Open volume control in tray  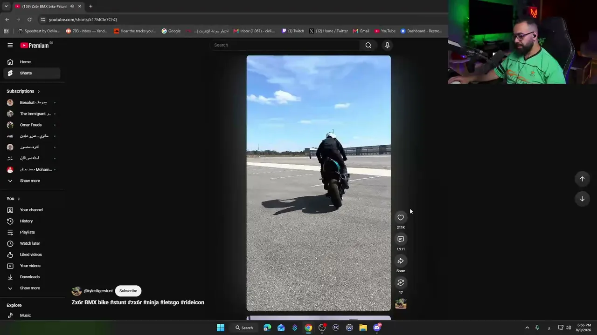(568, 328)
